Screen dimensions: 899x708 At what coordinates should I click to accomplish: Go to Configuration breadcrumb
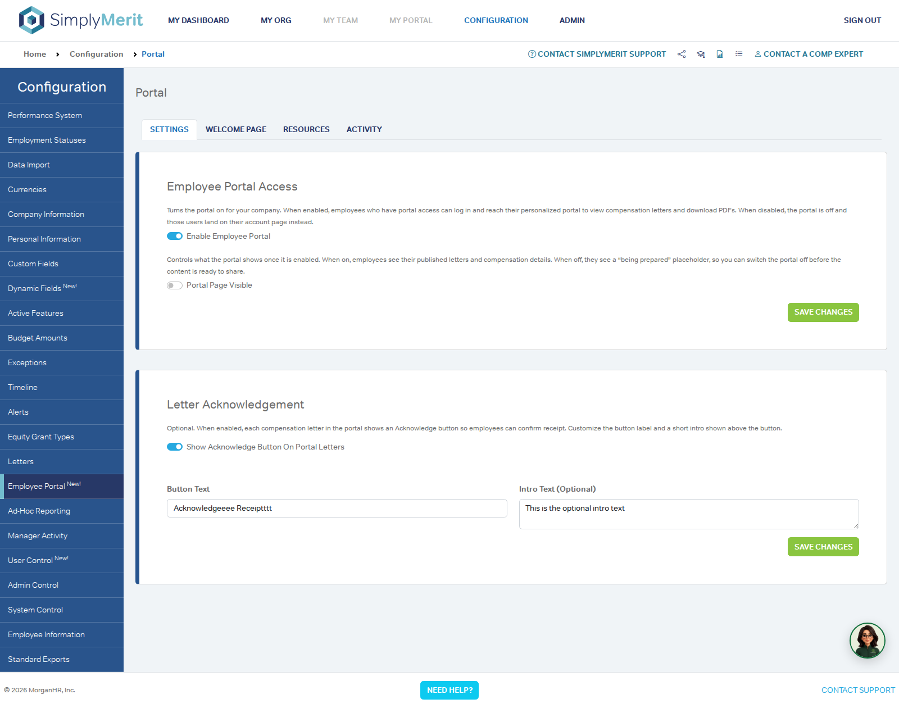click(x=96, y=54)
